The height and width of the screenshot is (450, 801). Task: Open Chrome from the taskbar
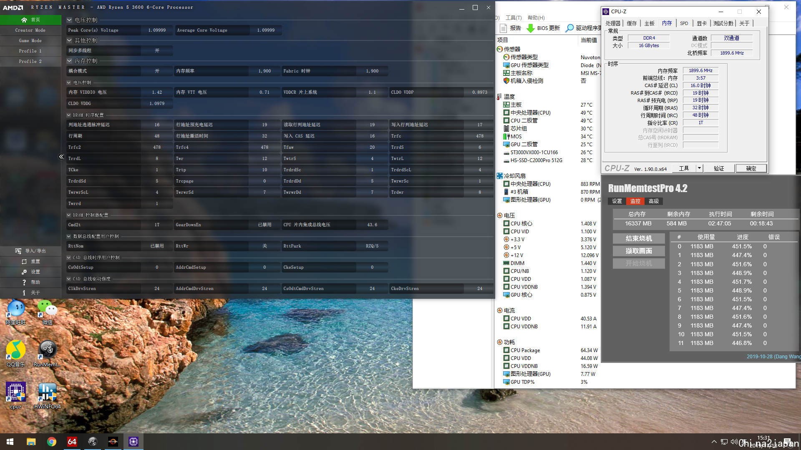pos(51,442)
